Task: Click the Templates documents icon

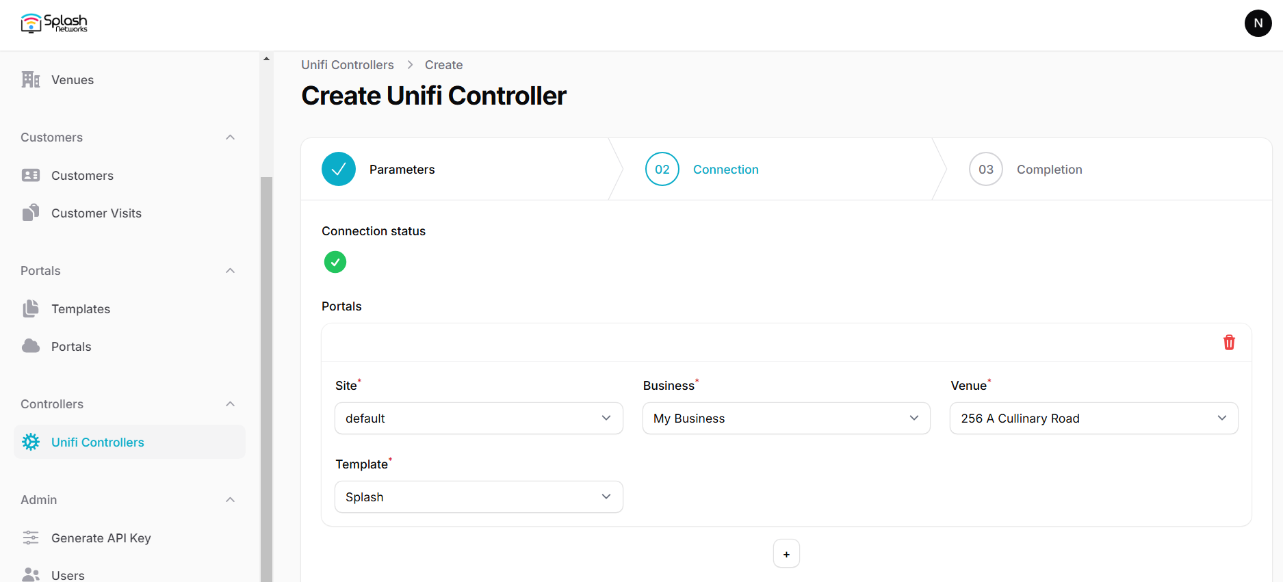Action: [x=31, y=308]
